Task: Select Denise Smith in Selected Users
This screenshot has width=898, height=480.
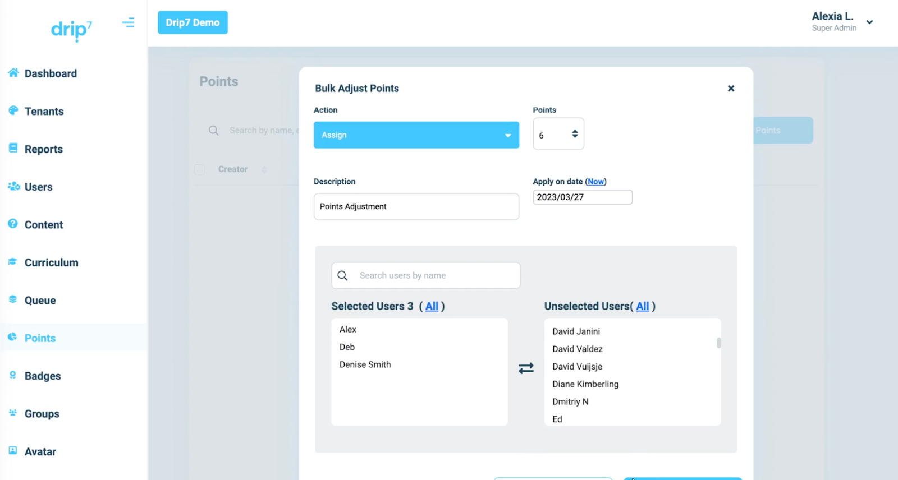Action: (x=365, y=364)
